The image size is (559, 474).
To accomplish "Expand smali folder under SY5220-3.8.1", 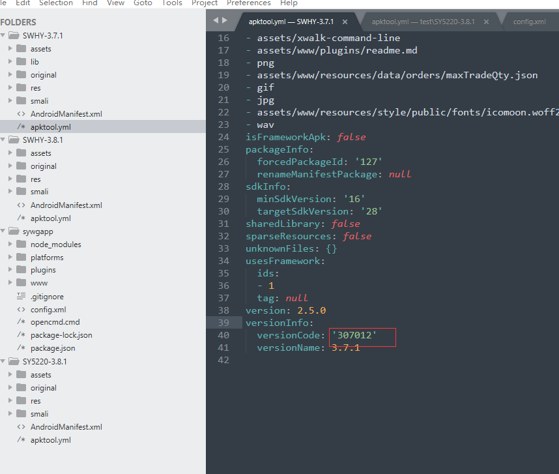I will tap(10, 413).
